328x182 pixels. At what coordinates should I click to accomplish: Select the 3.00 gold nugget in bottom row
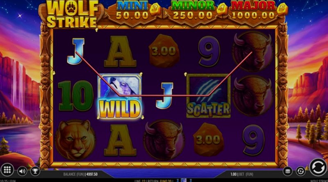click(208, 139)
